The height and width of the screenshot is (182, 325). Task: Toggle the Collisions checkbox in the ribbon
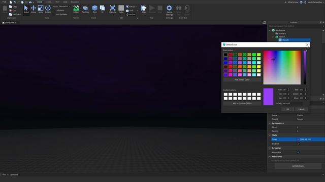tap(54, 10)
